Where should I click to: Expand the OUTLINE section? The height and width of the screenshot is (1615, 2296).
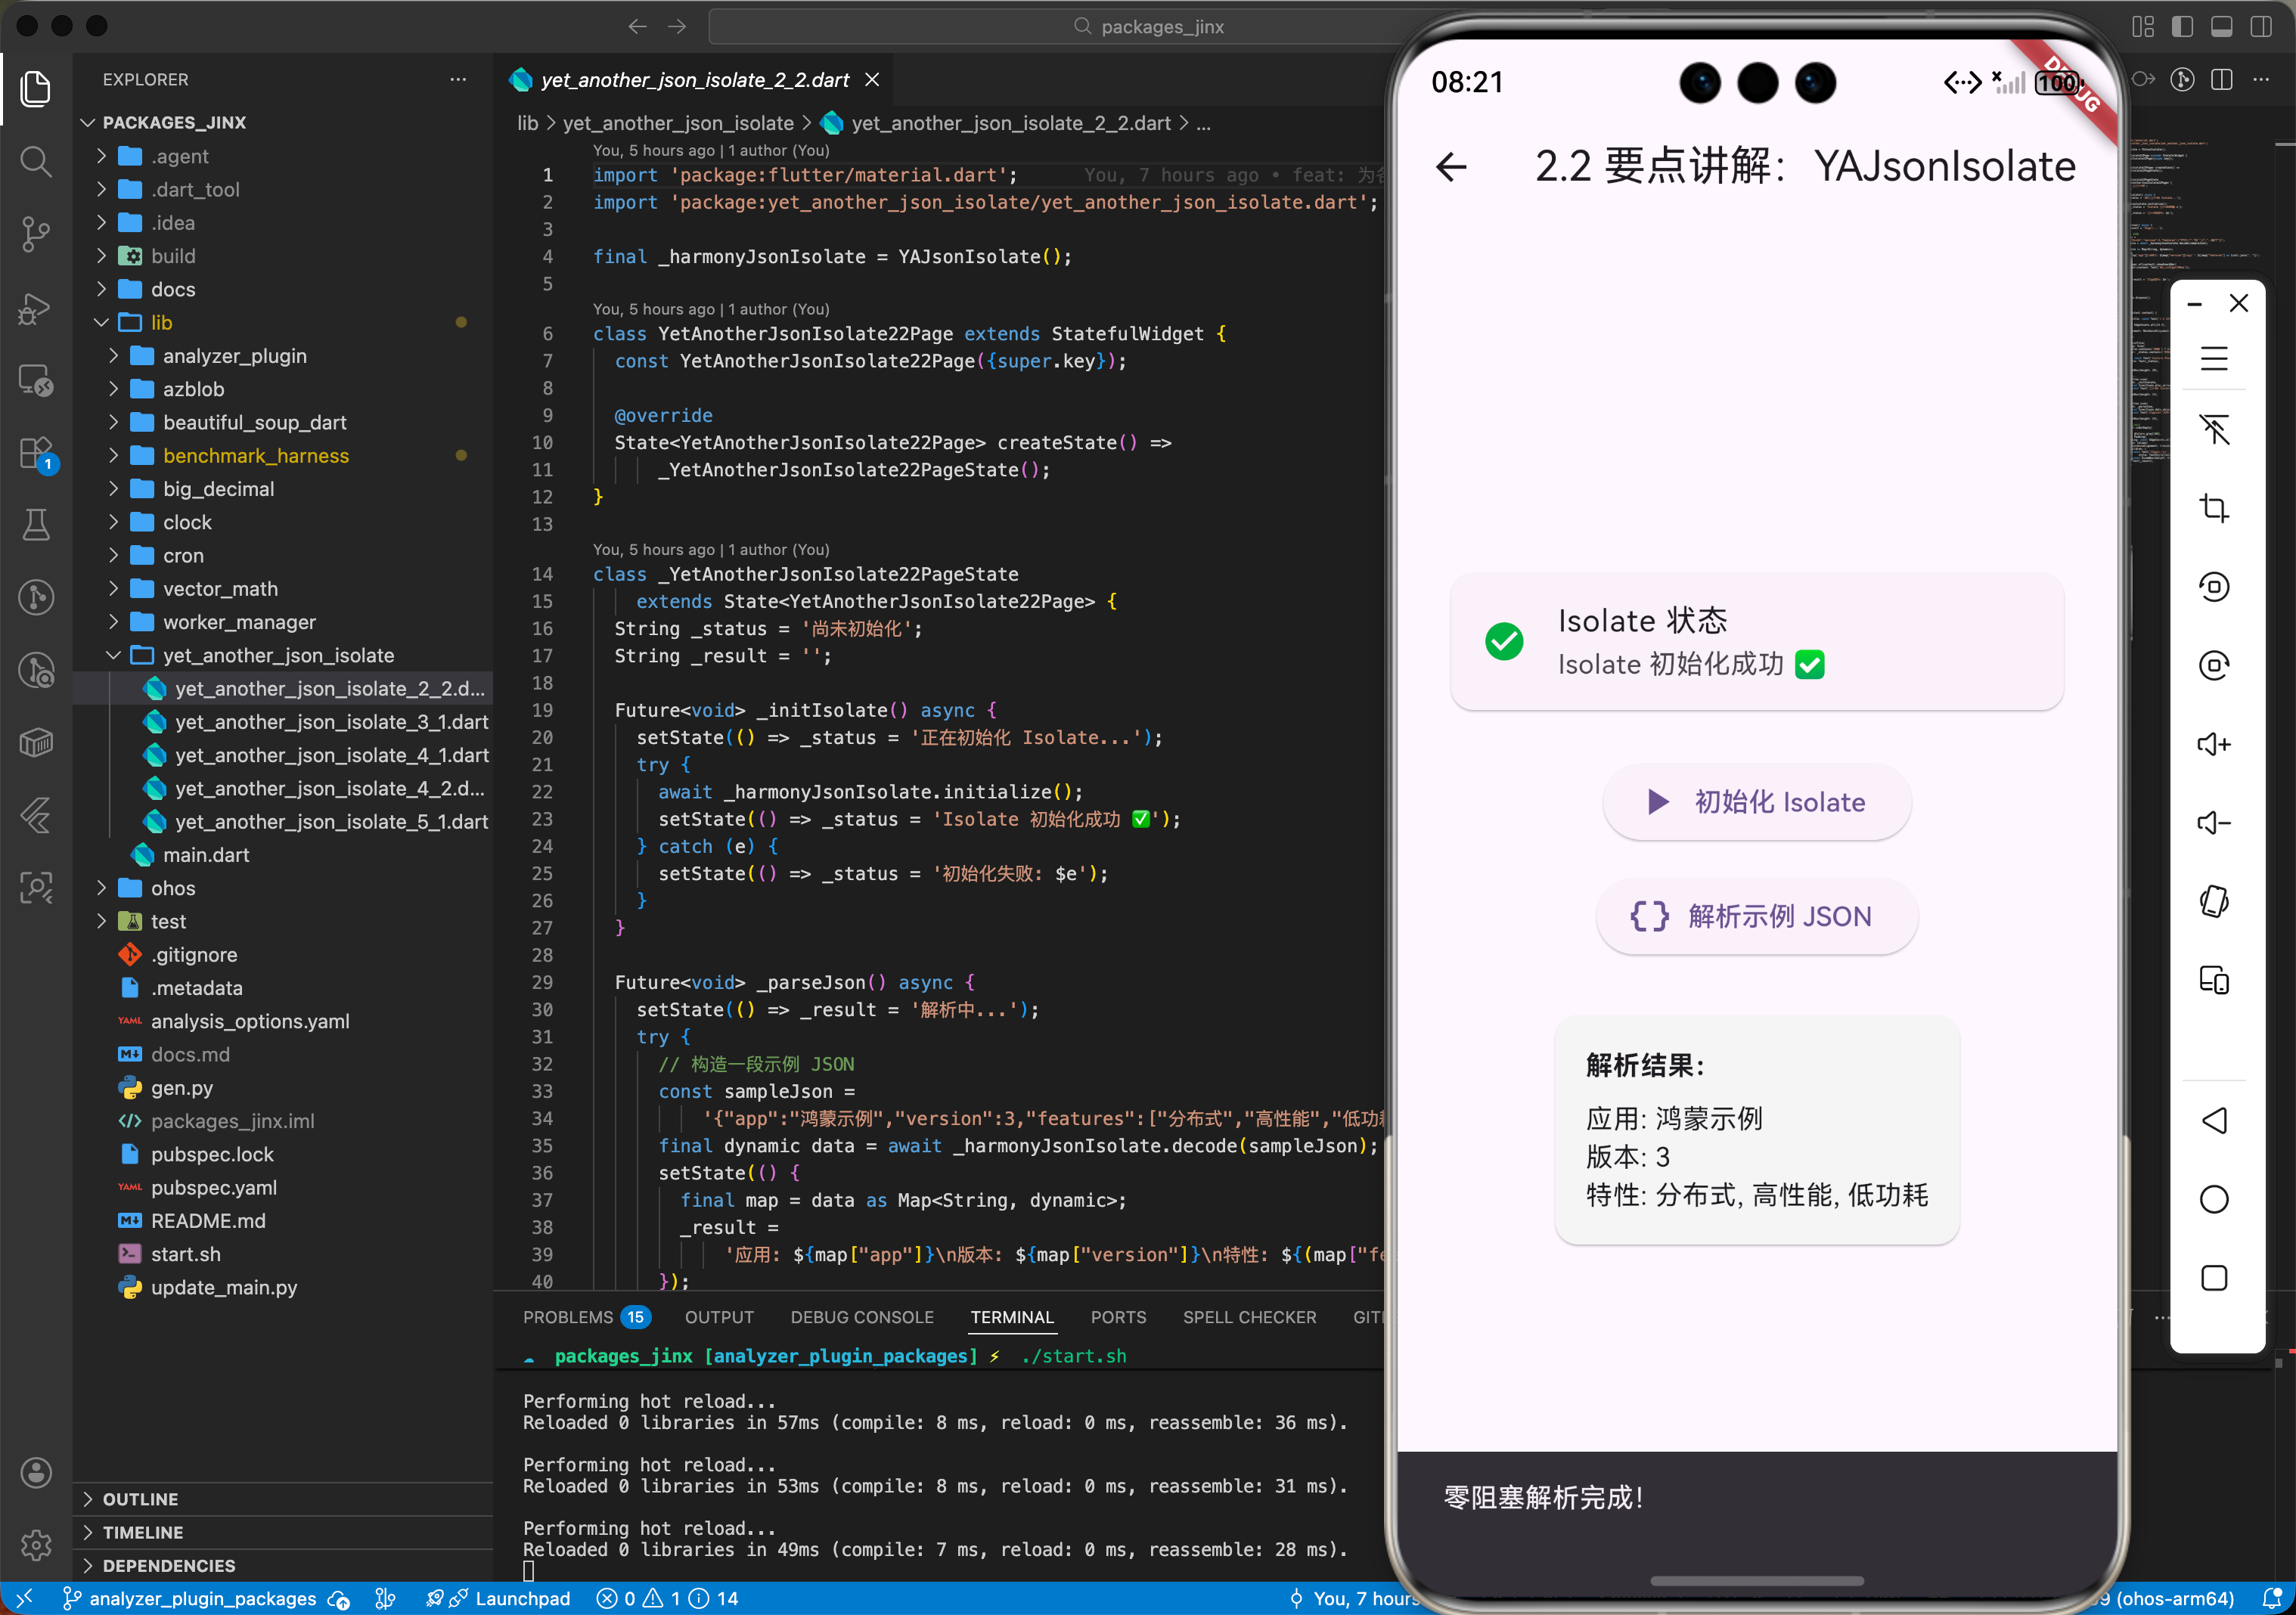click(x=140, y=1498)
